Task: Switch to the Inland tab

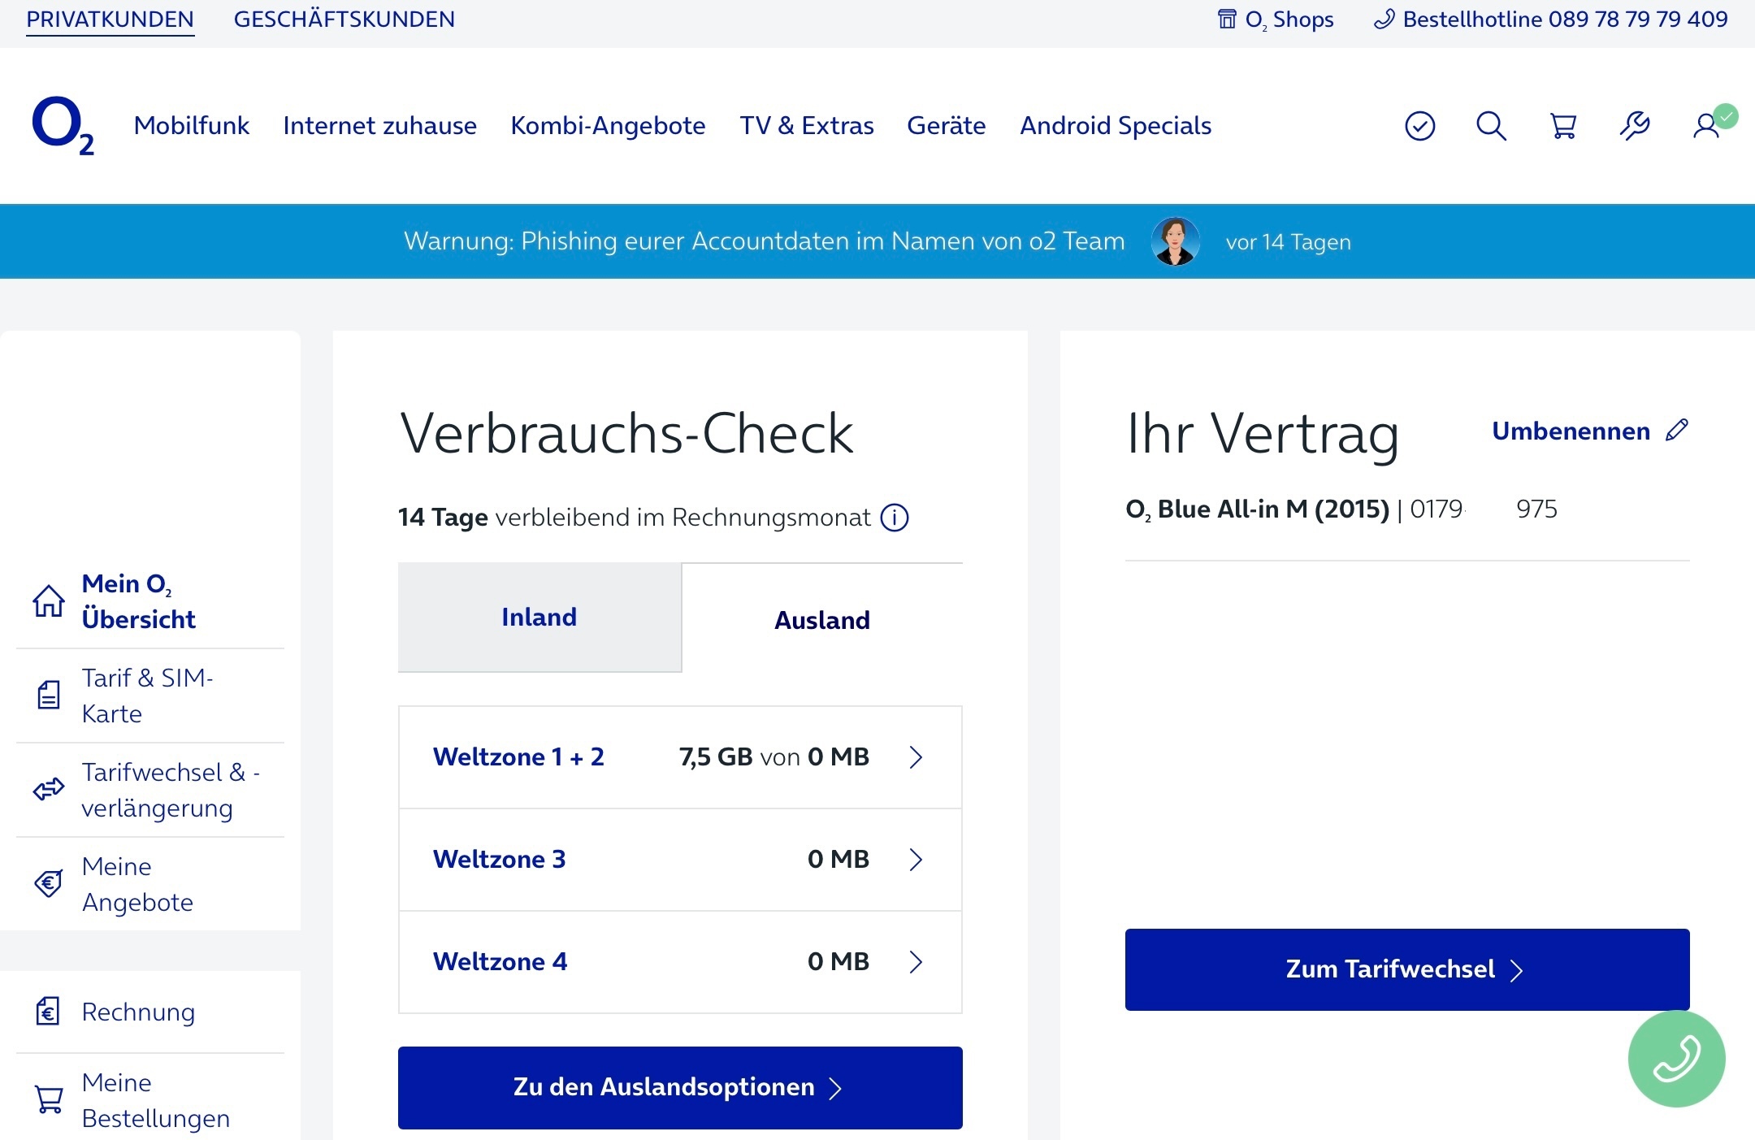Action: pyautogui.click(x=539, y=618)
